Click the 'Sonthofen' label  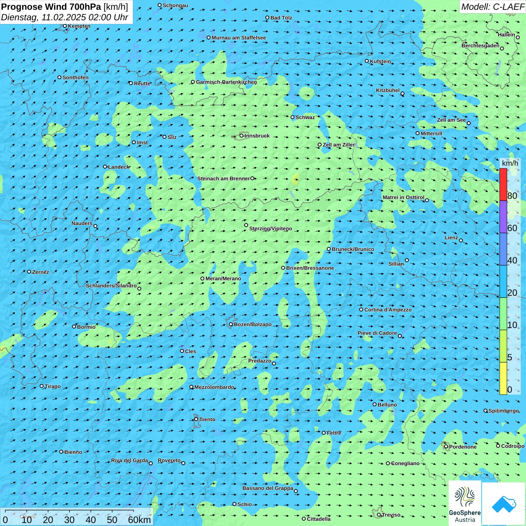(x=76, y=77)
